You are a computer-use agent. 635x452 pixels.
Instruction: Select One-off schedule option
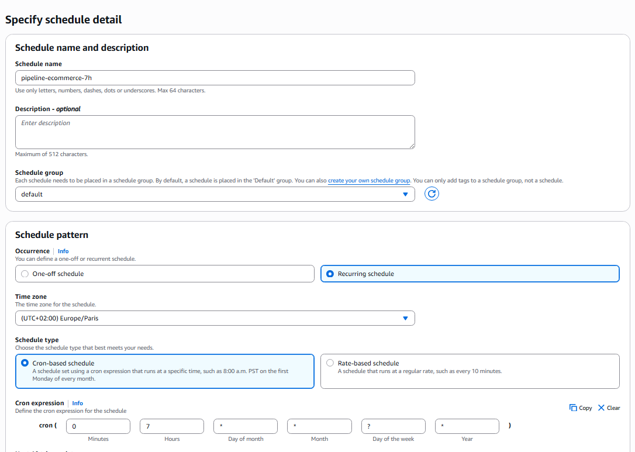coord(164,274)
